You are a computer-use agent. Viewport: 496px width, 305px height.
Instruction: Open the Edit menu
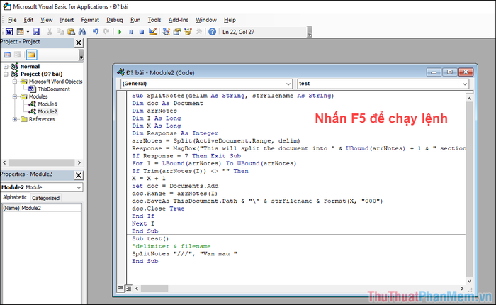point(28,20)
